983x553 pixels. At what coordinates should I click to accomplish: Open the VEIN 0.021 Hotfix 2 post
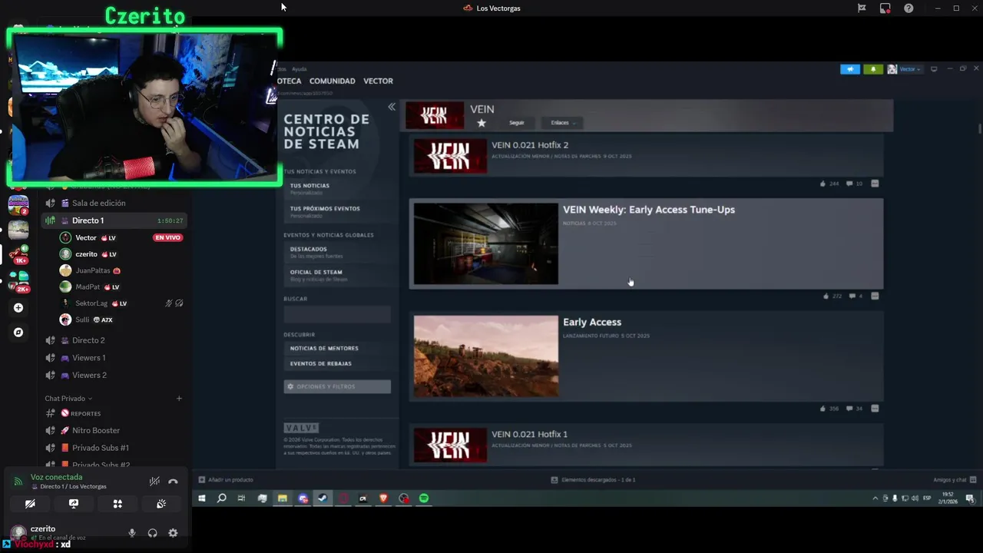click(x=646, y=156)
